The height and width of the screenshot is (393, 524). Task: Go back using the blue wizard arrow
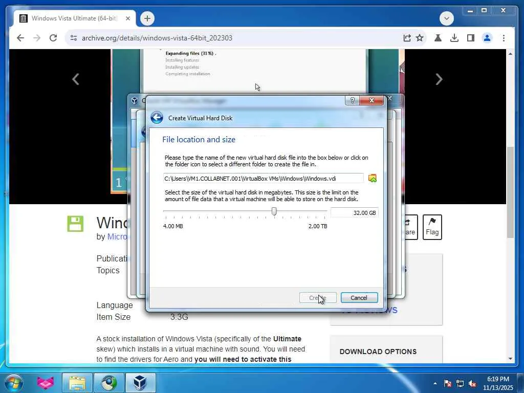tap(157, 118)
